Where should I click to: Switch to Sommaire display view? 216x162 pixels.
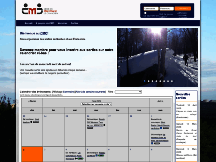click(x=69, y=92)
